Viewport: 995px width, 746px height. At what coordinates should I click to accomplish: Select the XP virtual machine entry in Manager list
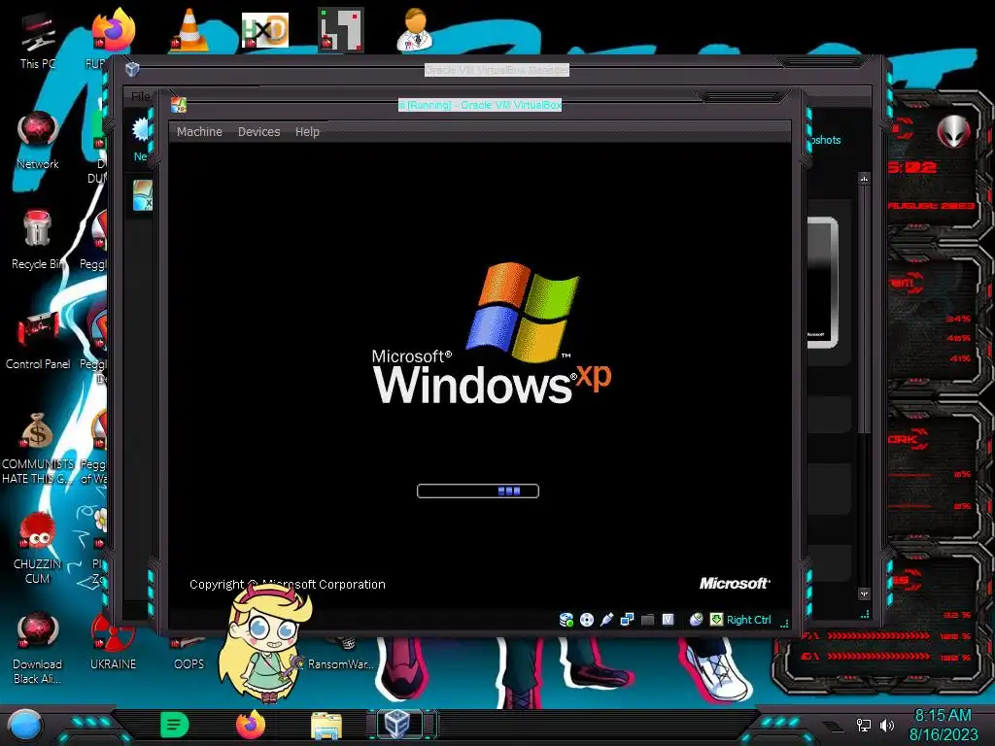tap(142, 195)
